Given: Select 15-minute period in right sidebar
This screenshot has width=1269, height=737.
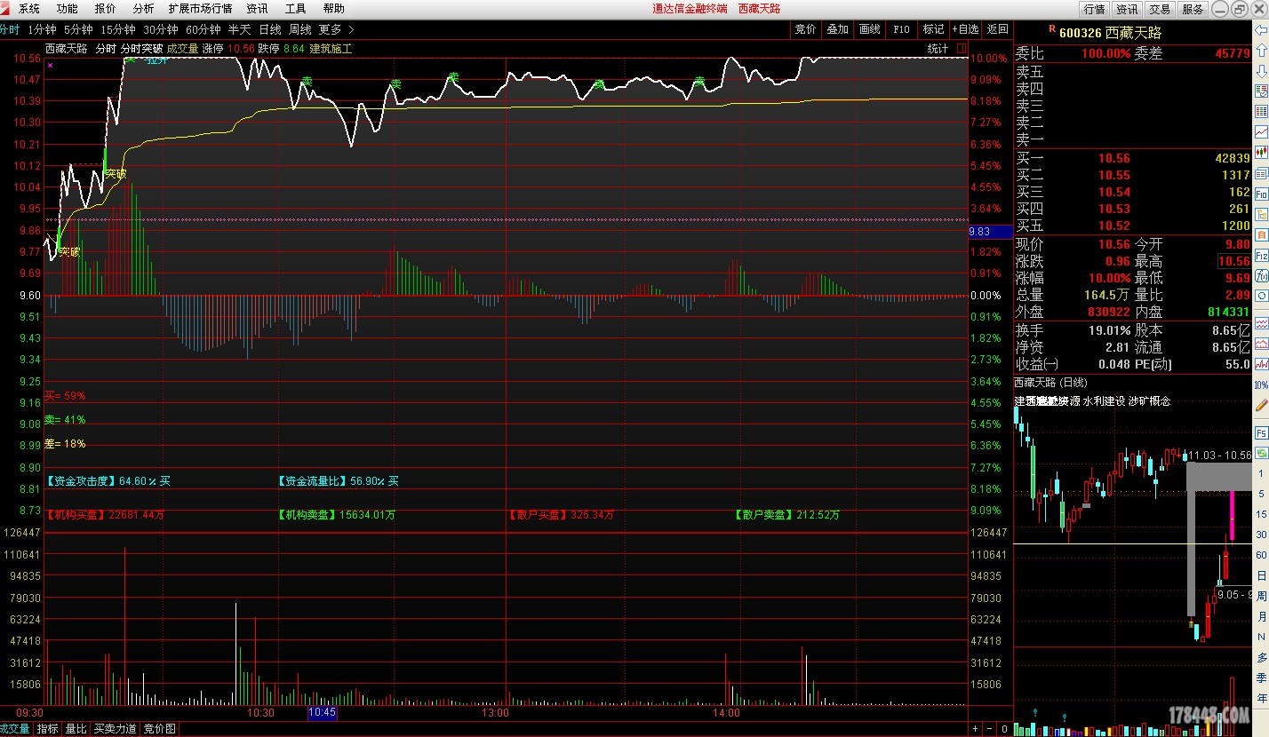Looking at the screenshot, I should tap(1261, 514).
